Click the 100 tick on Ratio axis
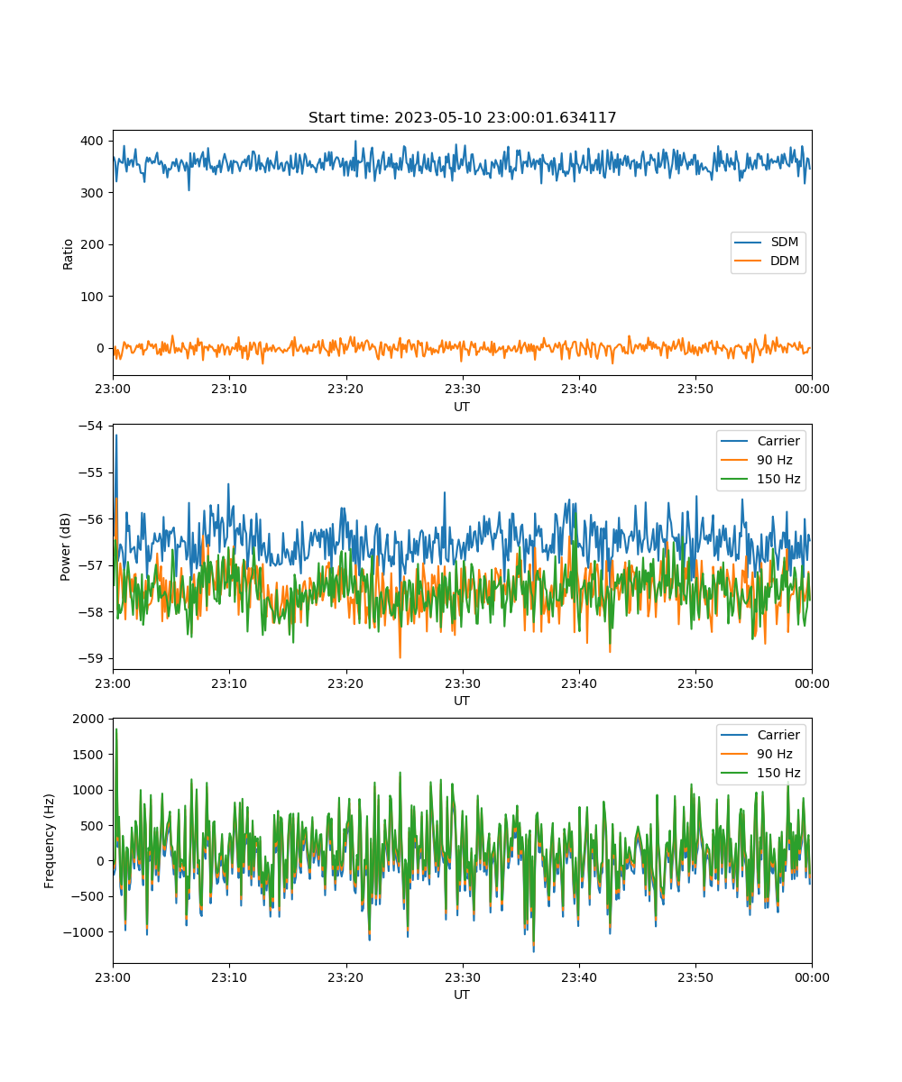The image size is (902, 1082). click(x=95, y=297)
